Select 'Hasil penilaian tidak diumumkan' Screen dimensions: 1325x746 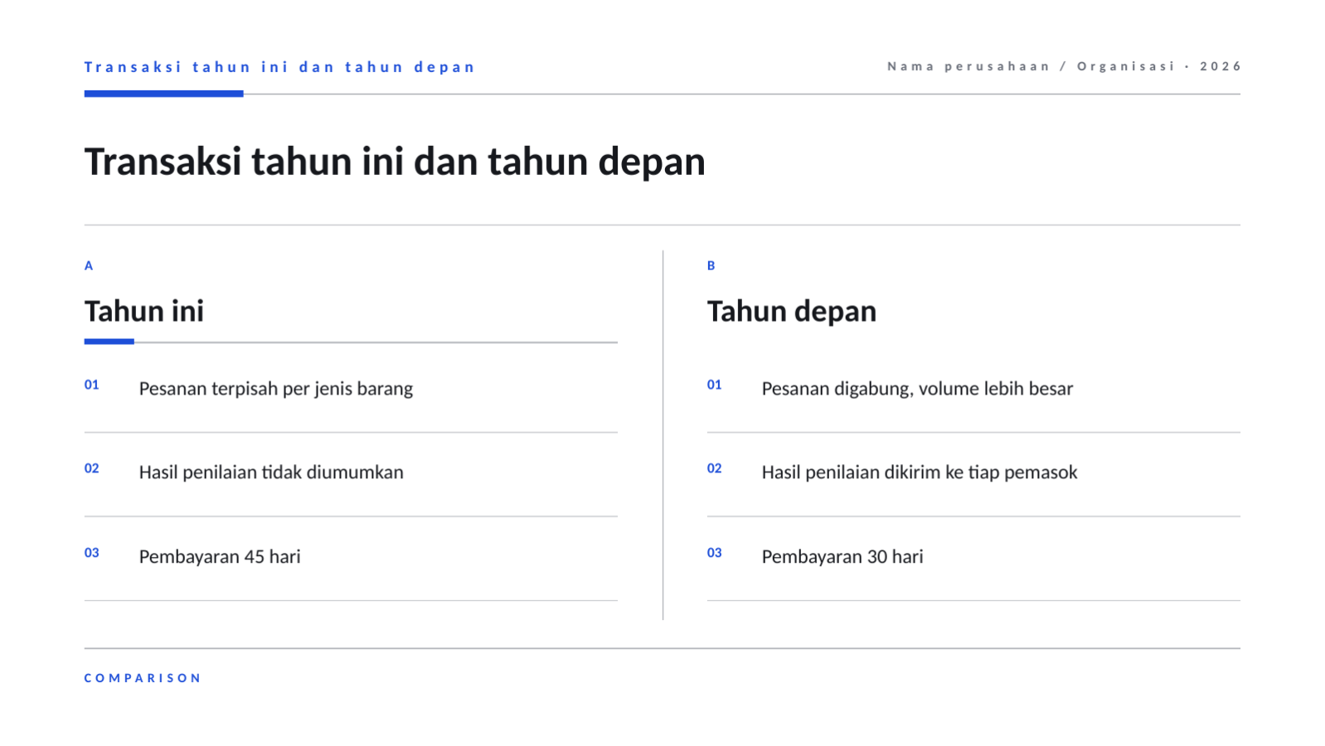coord(271,472)
